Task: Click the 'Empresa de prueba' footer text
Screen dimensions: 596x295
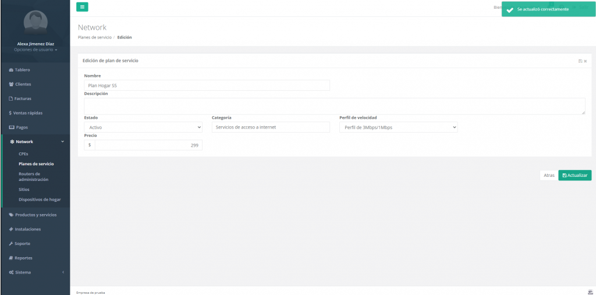Action: click(90, 293)
